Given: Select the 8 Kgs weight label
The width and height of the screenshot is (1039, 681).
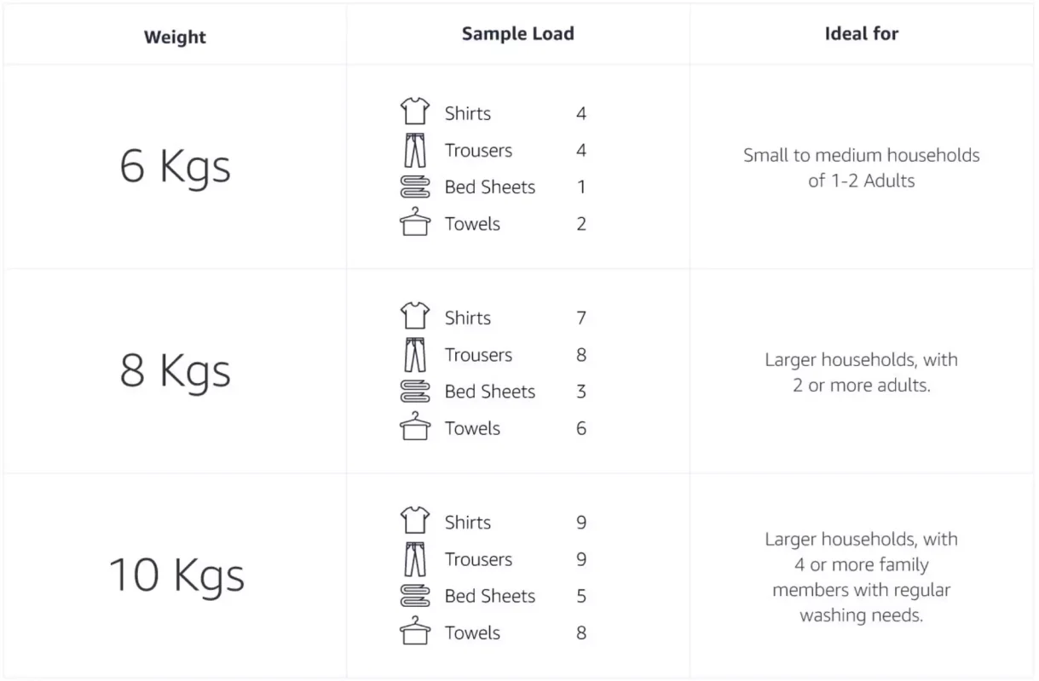Looking at the screenshot, I should [x=176, y=370].
